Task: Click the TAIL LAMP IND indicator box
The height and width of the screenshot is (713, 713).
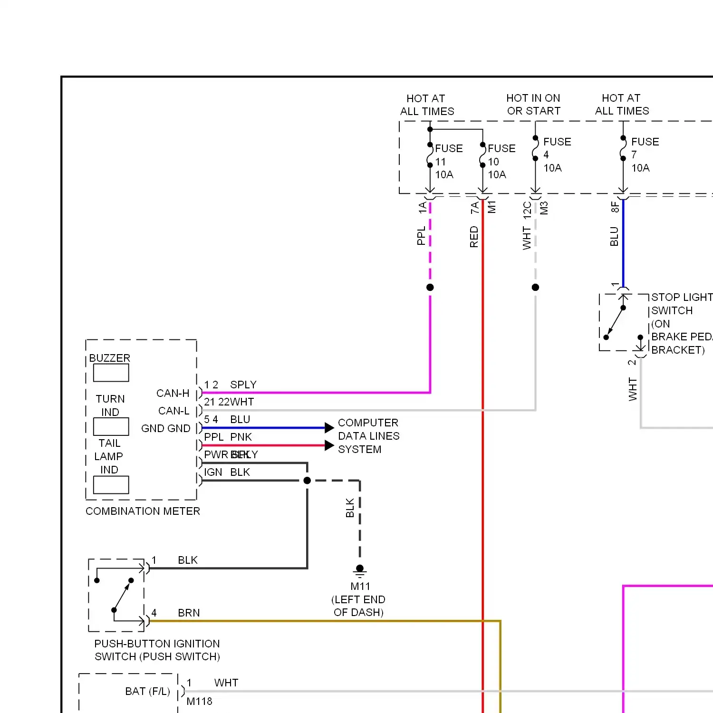Action: [x=111, y=485]
